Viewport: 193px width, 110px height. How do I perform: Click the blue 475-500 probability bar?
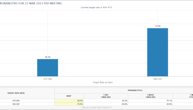point(48,68)
